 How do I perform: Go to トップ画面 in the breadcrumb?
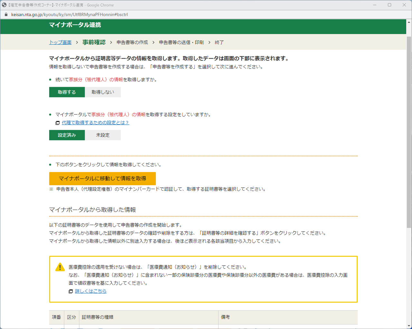pos(60,42)
